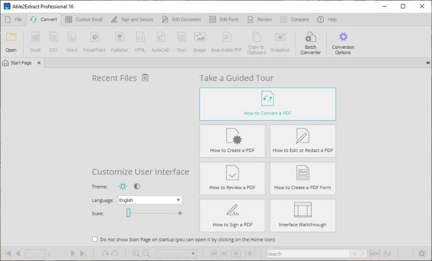Go to previous search result
432x261 pixels.
[x=354, y=254]
